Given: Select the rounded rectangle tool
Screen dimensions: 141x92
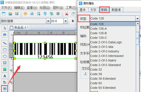Looking at the screenshot, I should tap(5, 50).
